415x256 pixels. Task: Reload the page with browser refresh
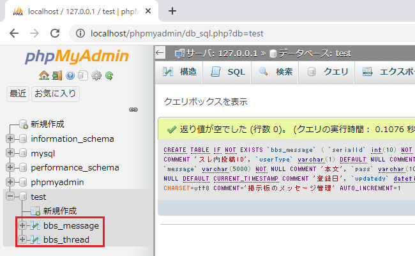pos(55,33)
